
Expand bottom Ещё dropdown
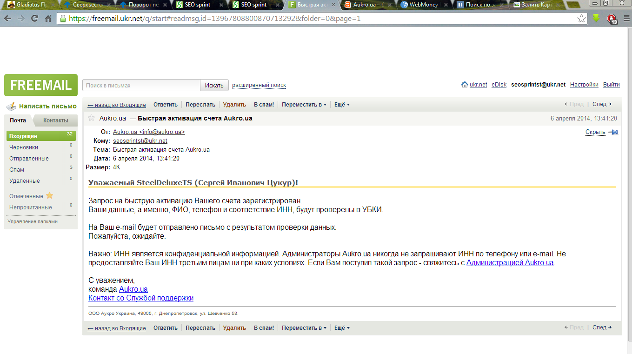342,328
